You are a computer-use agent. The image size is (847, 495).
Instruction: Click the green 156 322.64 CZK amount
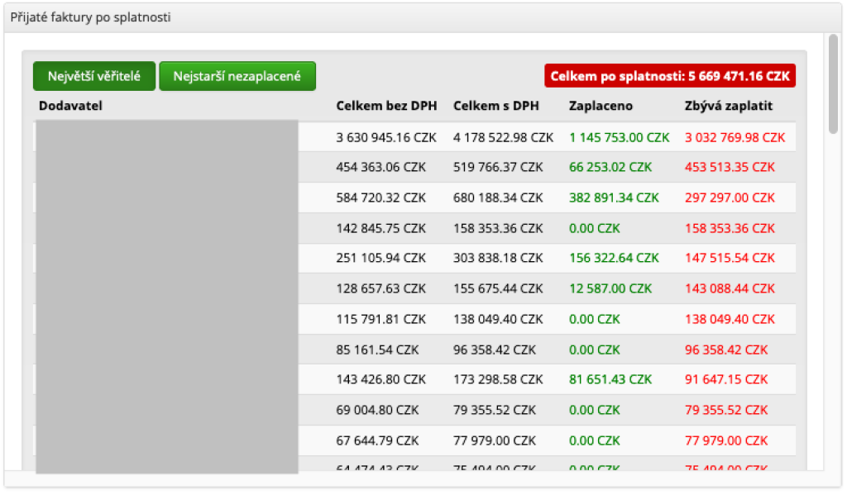614,258
